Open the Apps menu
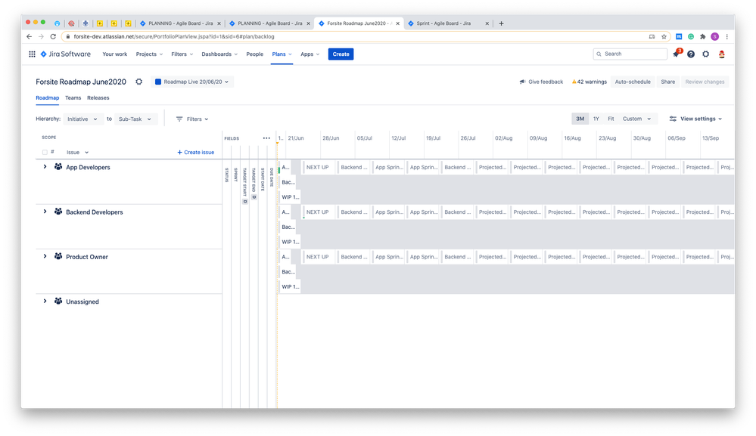Screen dimensions: 756x436 coord(310,54)
